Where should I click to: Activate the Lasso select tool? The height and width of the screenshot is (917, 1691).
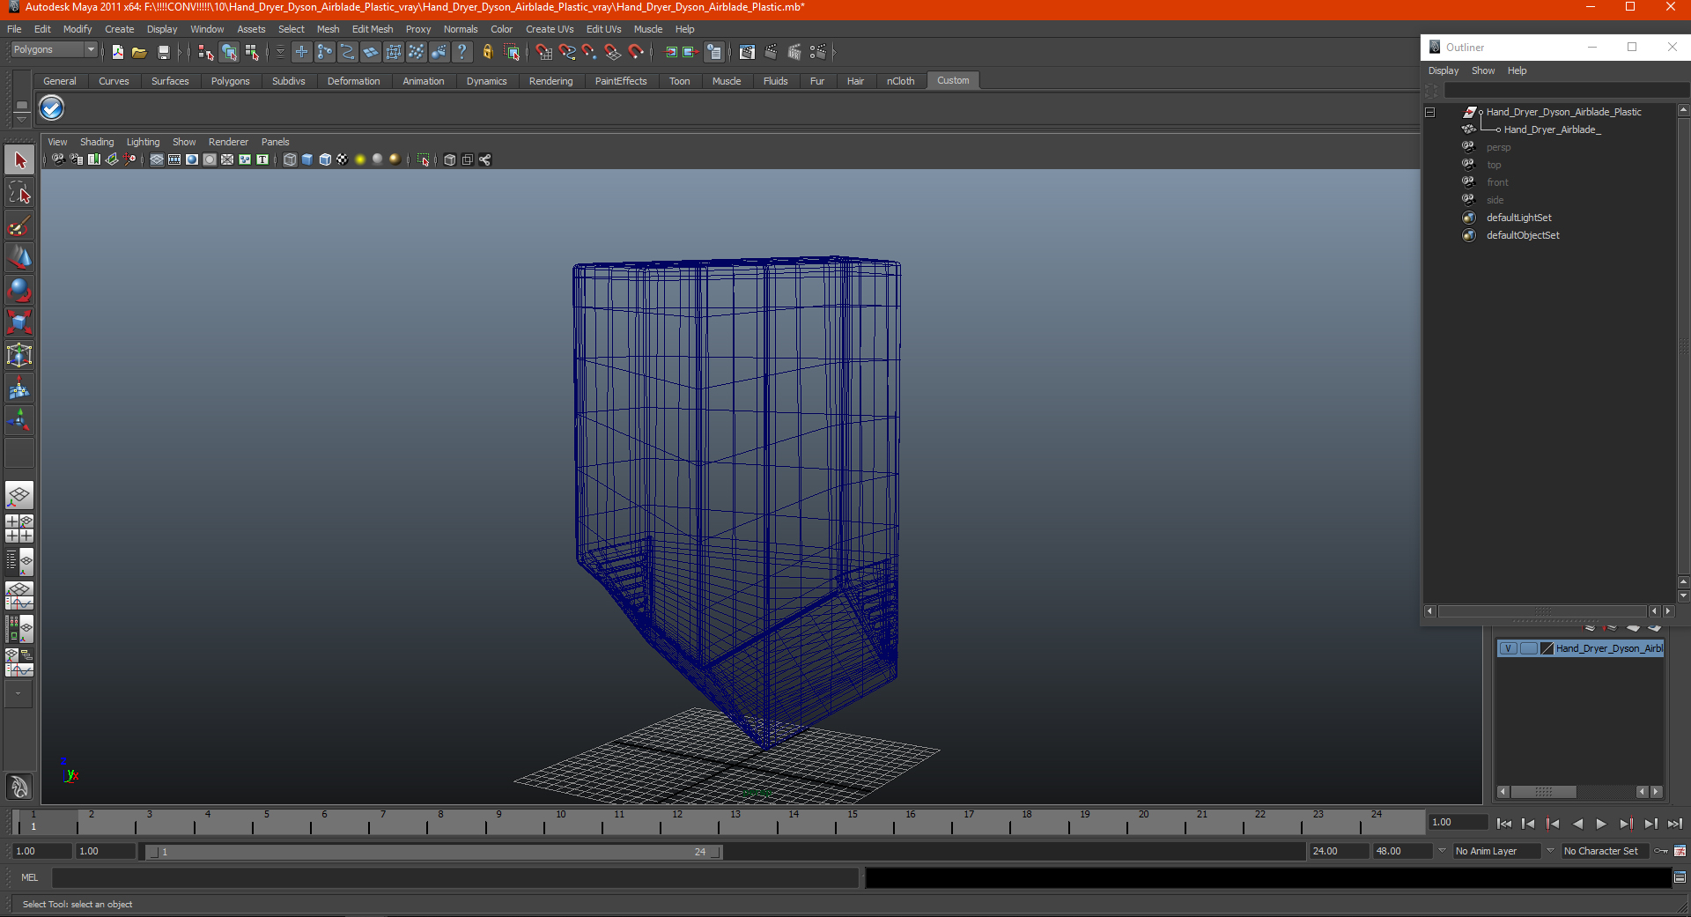tap(19, 193)
